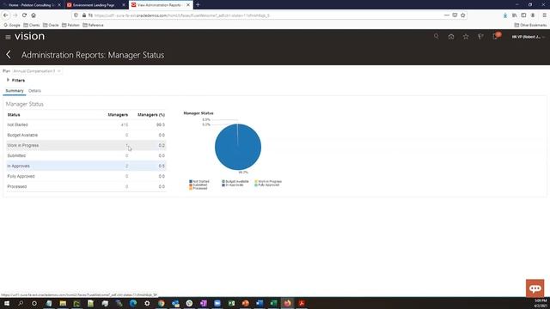The width and height of the screenshot is (550, 309).
Task: Select the Submitted status row
Action: (x=86, y=155)
